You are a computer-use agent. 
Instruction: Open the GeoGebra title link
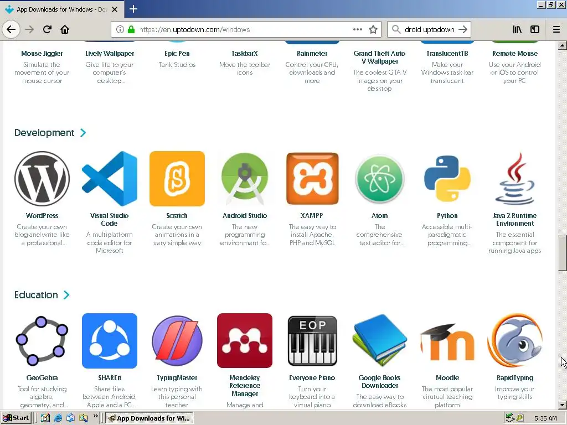coord(42,377)
